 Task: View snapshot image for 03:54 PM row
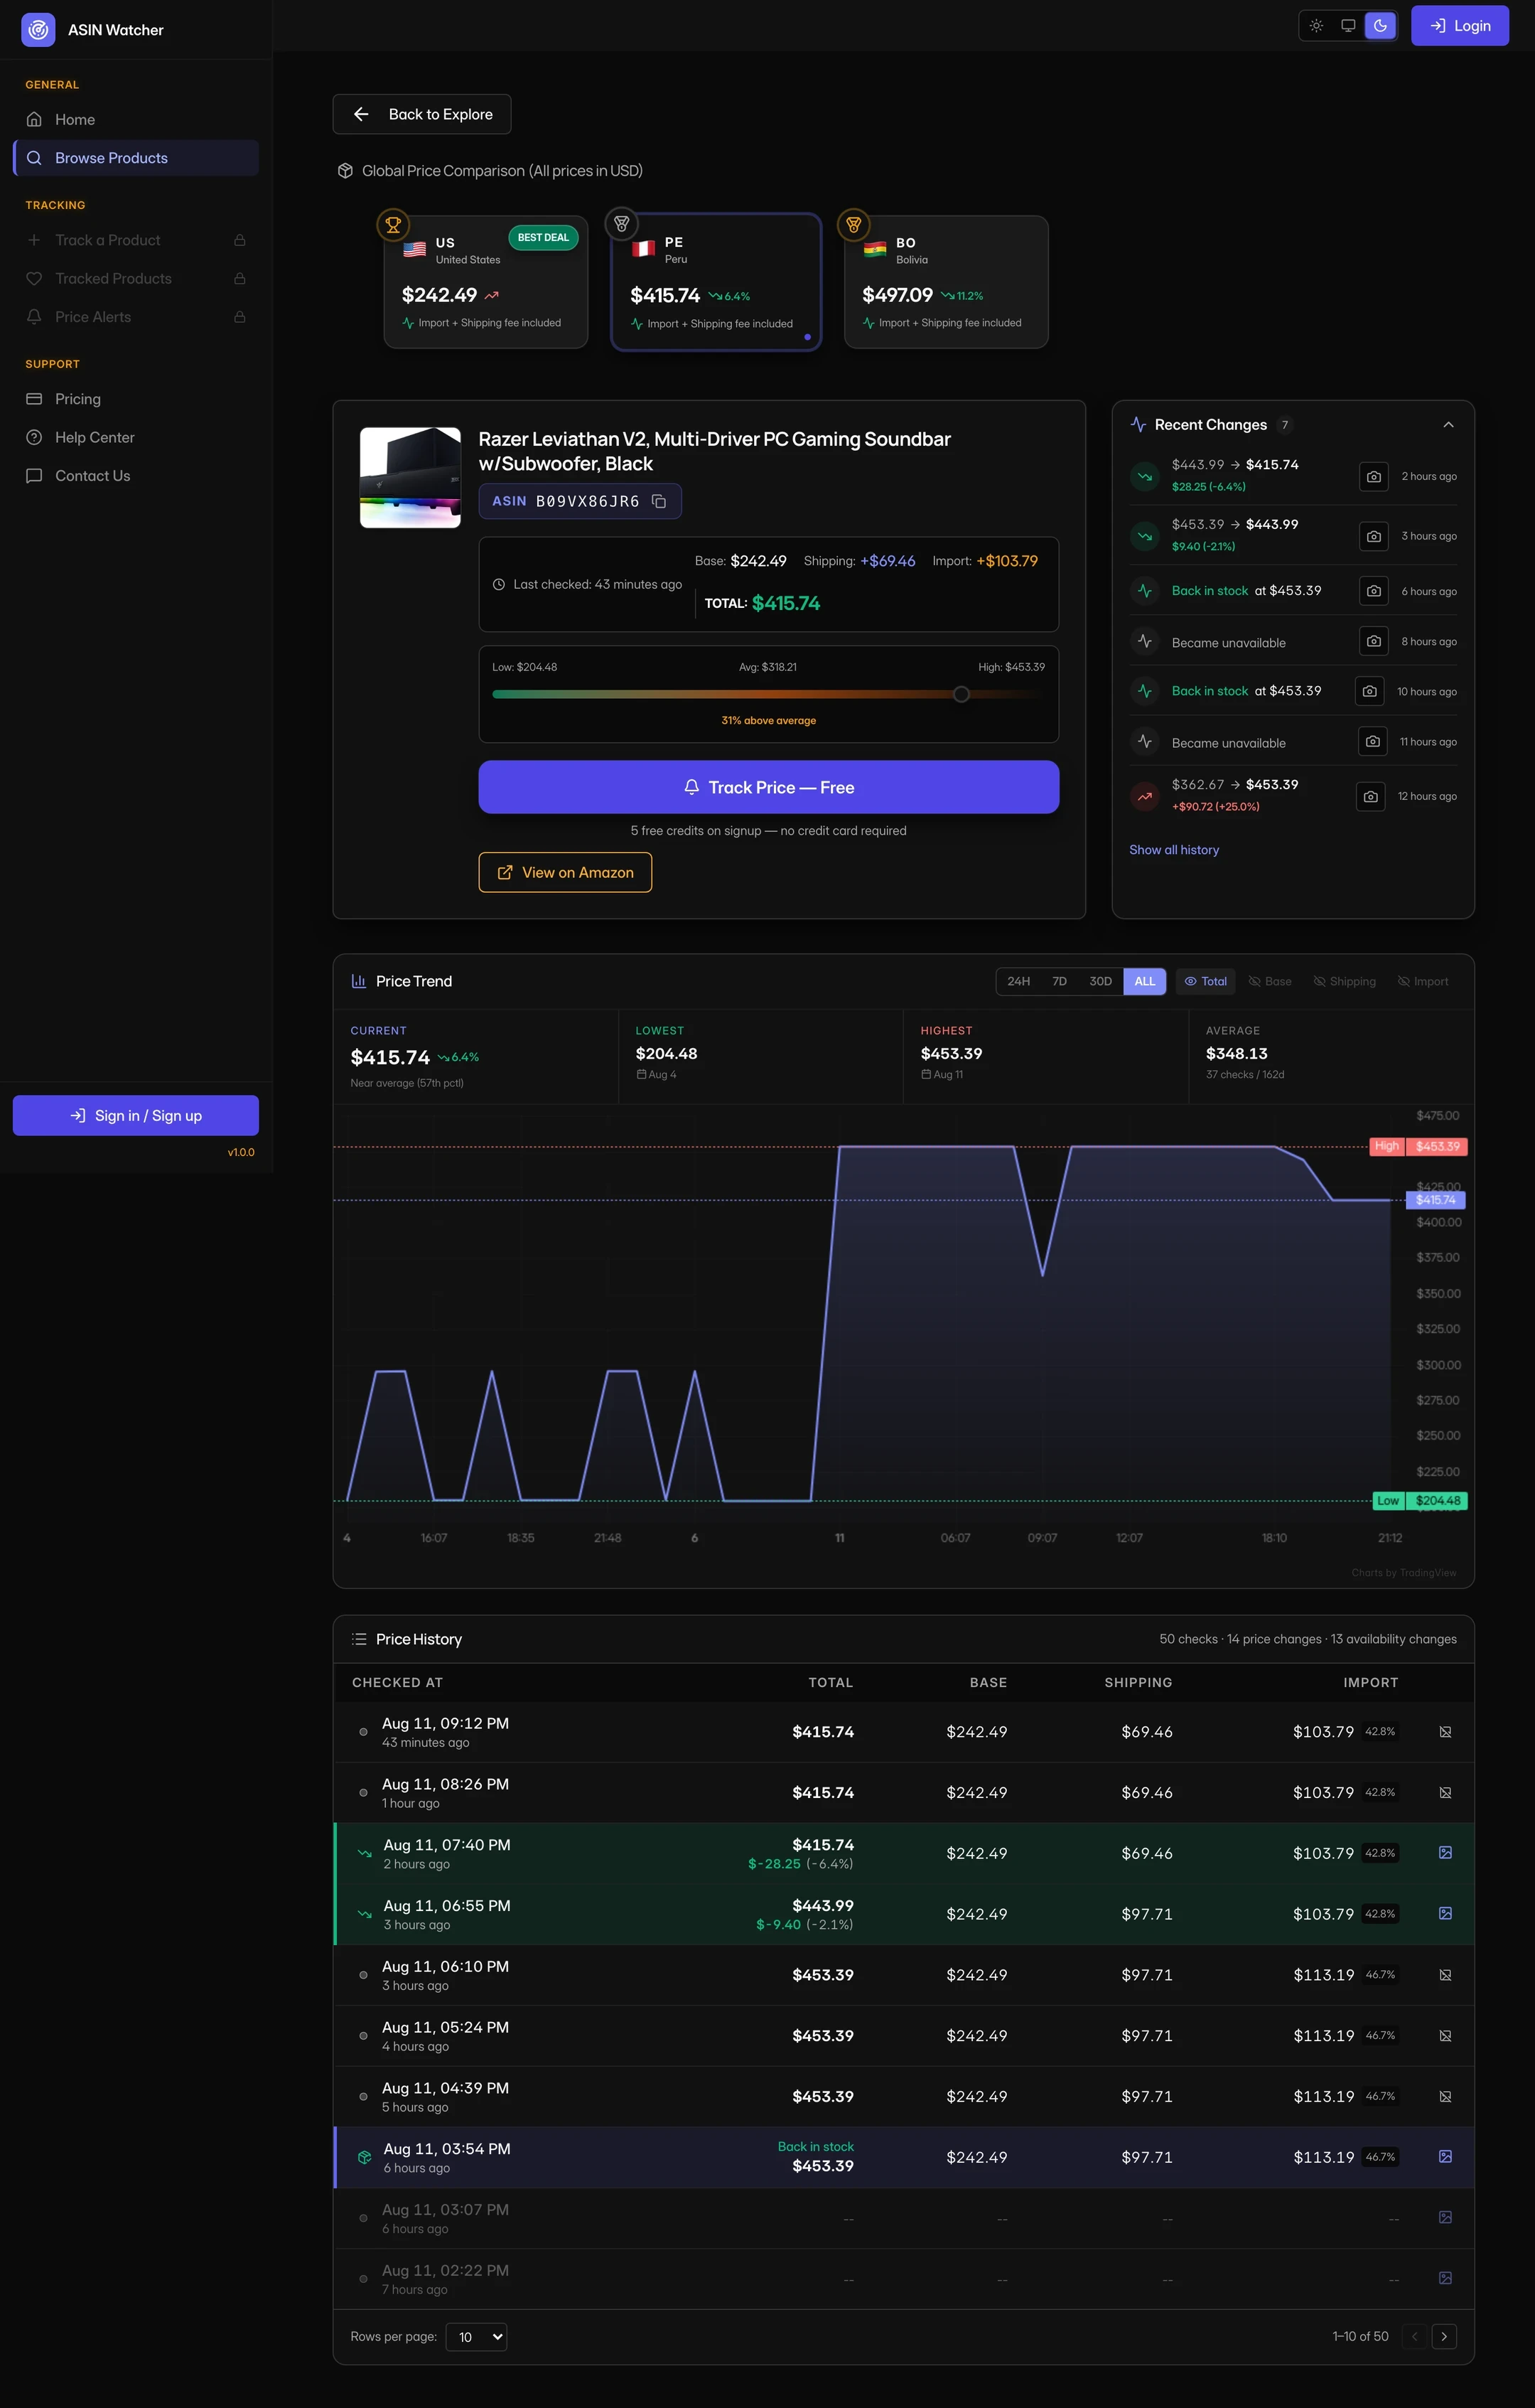pyautogui.click(x=1445, y=2157)
